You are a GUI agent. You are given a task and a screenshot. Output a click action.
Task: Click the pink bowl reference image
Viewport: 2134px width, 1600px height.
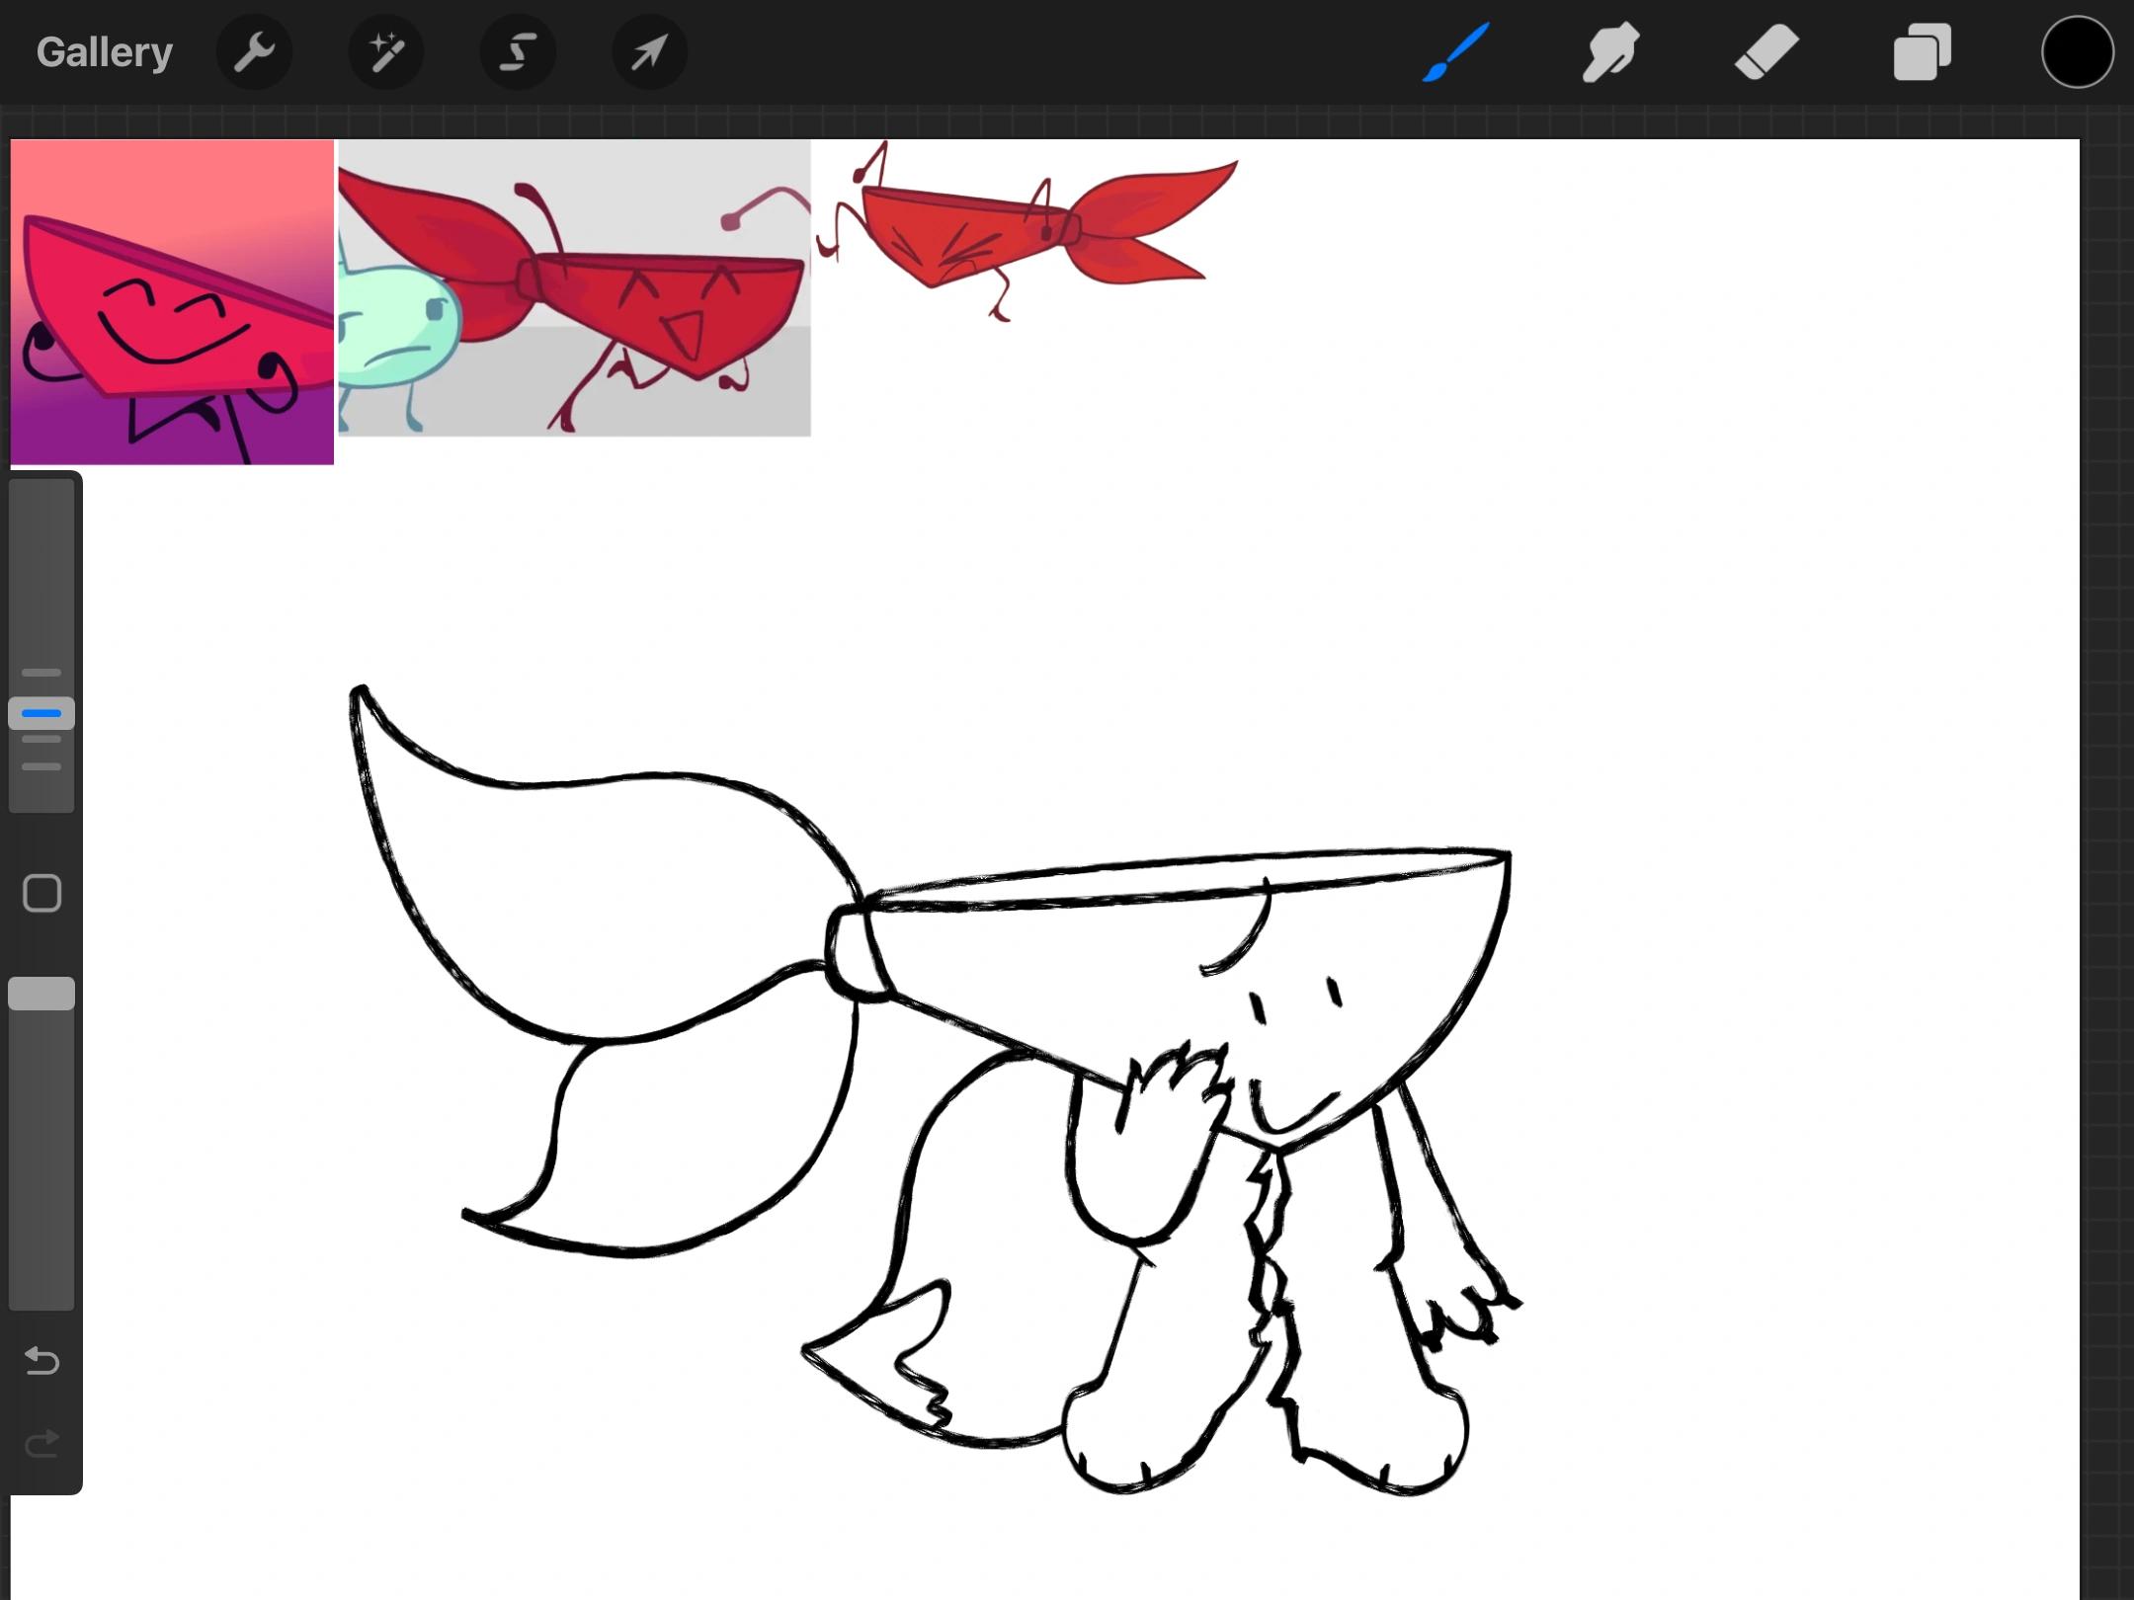[x=172, y=301]
